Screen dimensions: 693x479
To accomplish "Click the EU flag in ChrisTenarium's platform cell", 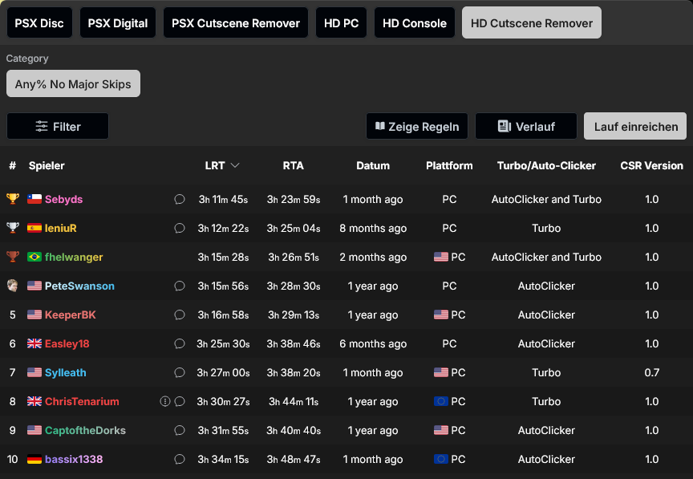I will click(x=441, y=402).
